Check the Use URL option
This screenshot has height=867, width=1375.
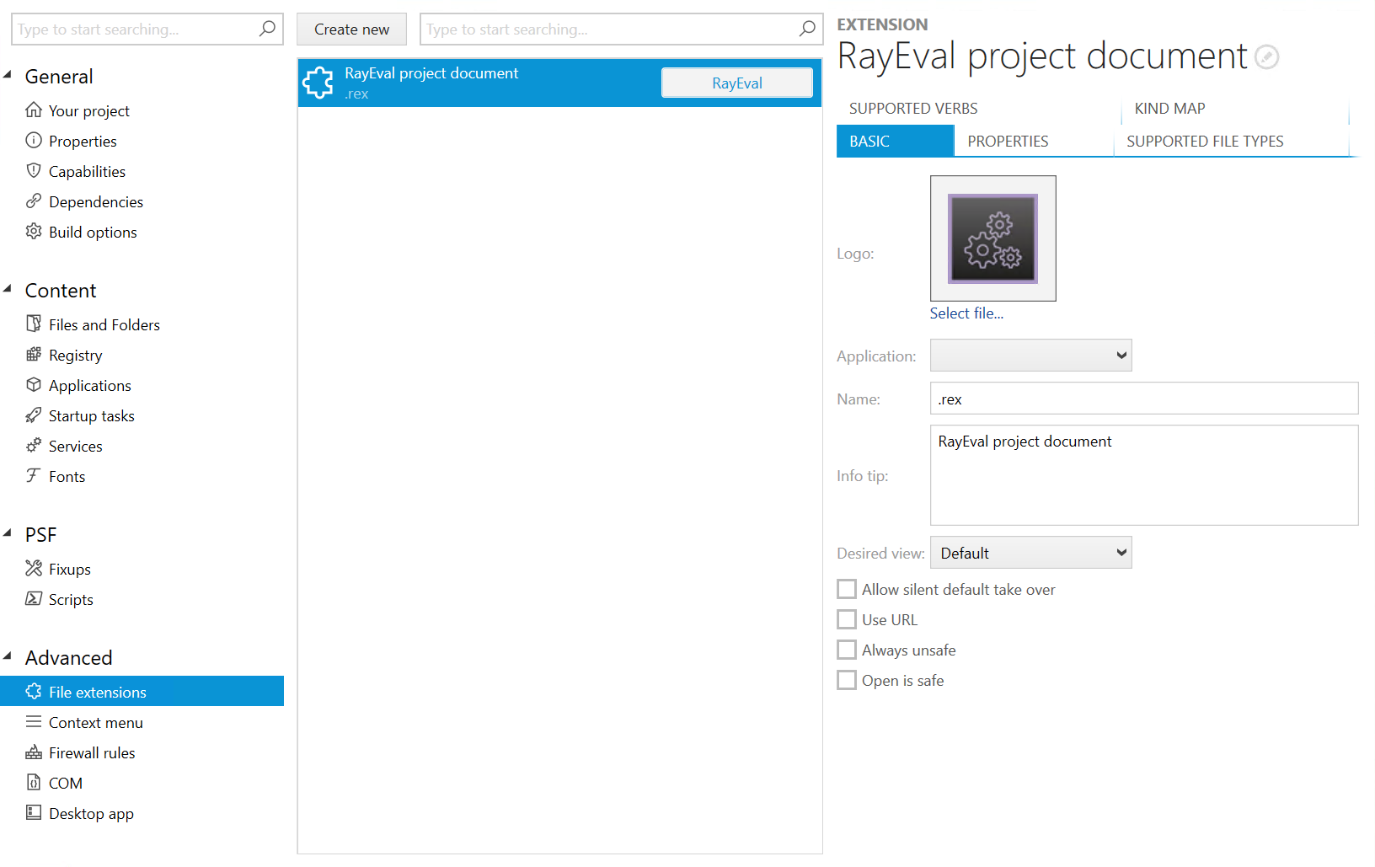point(847,619)
